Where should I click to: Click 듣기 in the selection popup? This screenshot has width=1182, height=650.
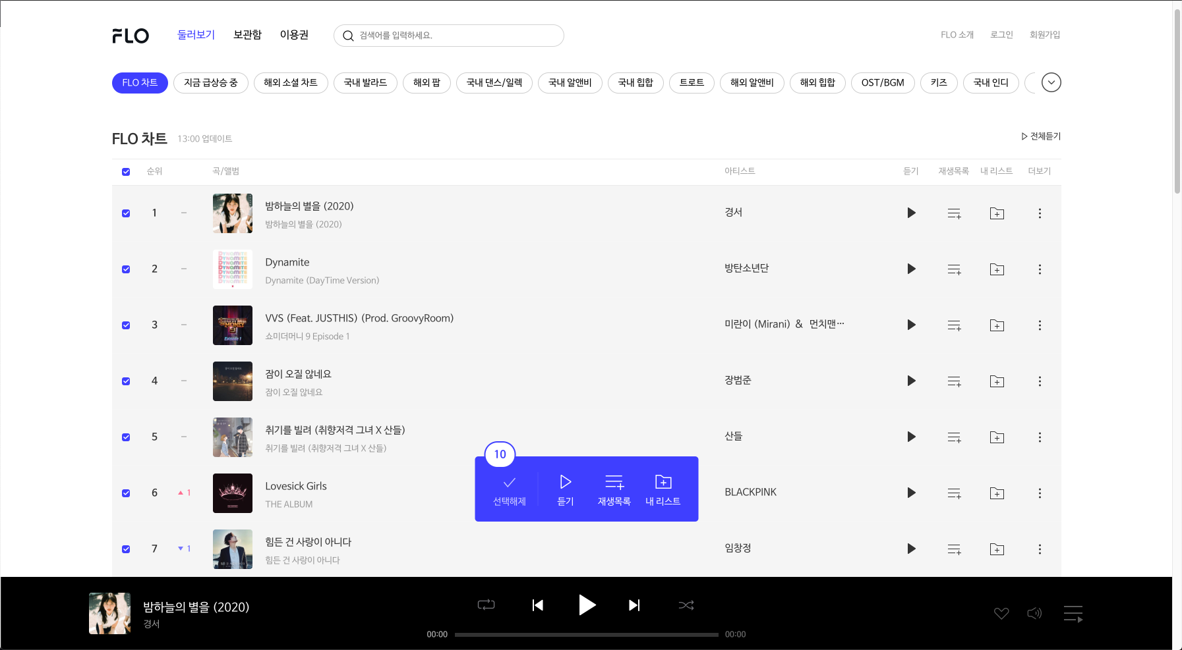[x=566, y=491]
